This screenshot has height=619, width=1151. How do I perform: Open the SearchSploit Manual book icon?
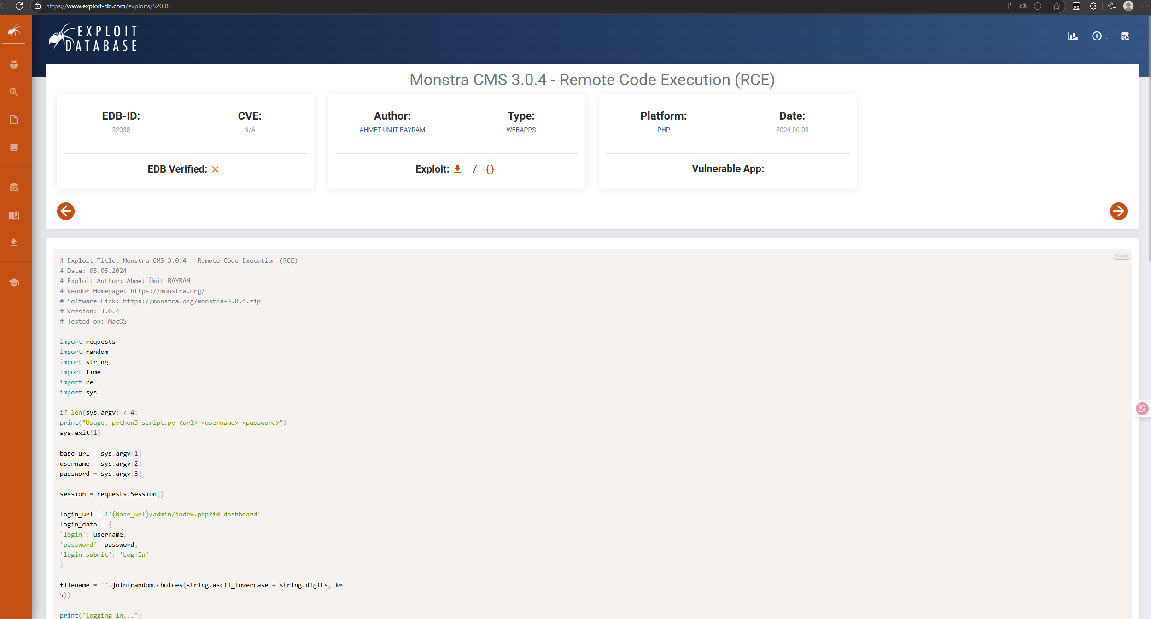point(14,215)
